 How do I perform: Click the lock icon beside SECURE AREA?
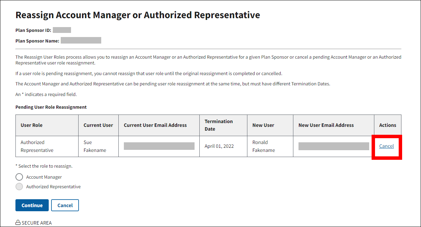pyautogui.click(x=18, y=223)
